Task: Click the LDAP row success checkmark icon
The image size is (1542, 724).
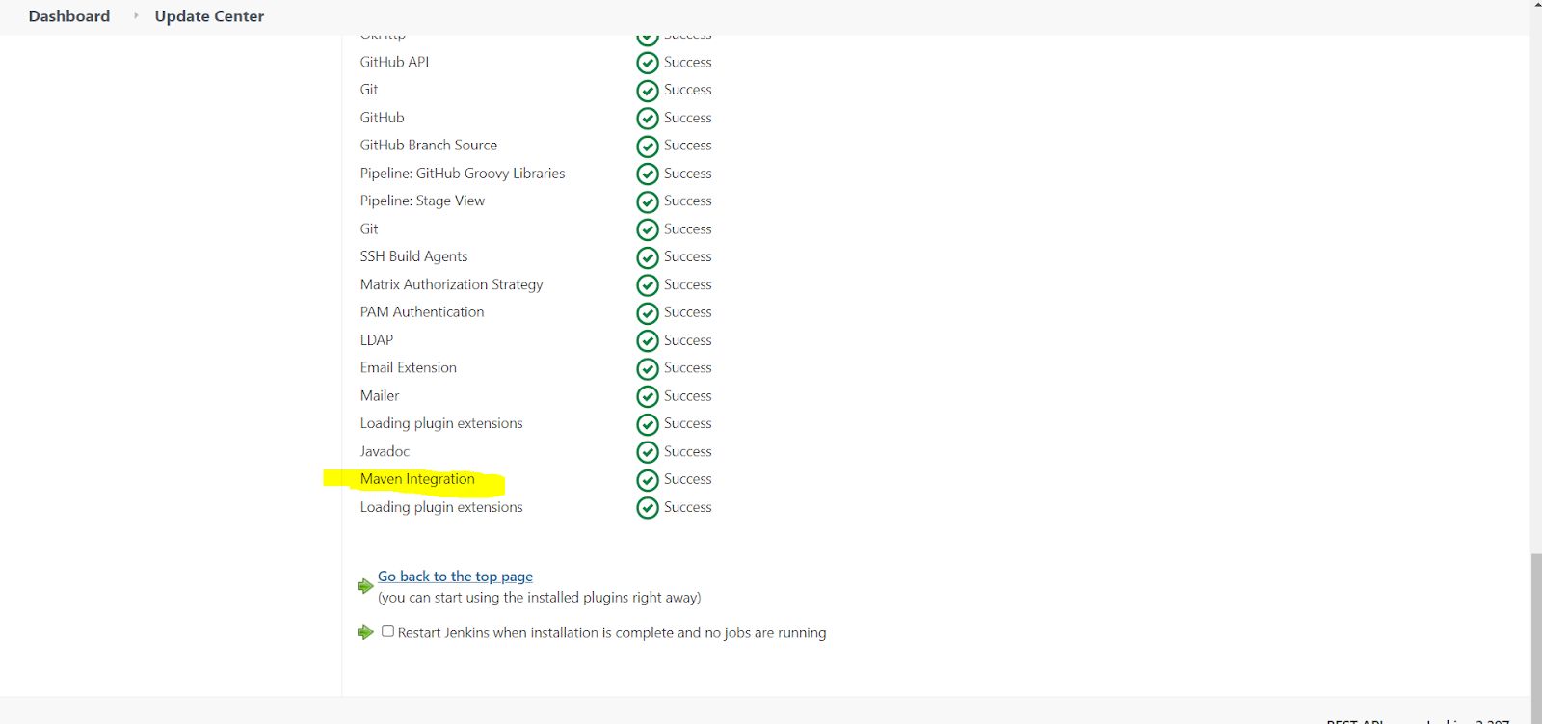Action: coord(648,341)
